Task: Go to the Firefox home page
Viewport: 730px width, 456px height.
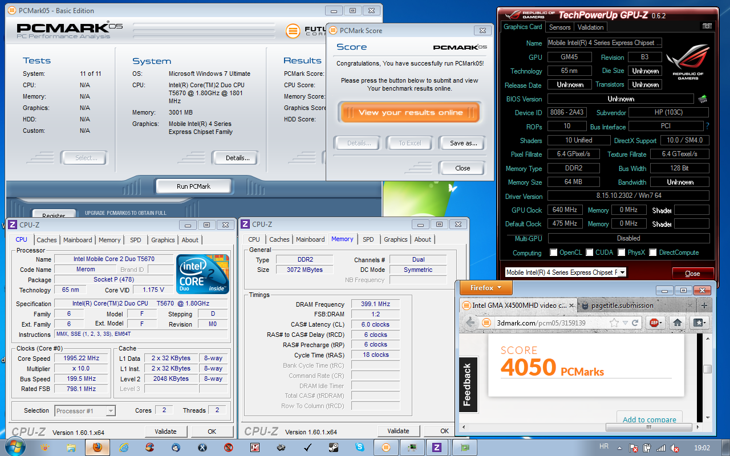Action: 677,323
